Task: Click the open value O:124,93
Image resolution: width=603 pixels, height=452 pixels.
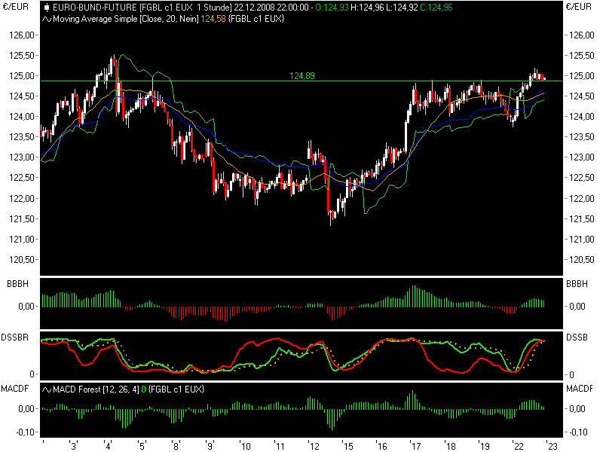Action: tap(332, 8)
